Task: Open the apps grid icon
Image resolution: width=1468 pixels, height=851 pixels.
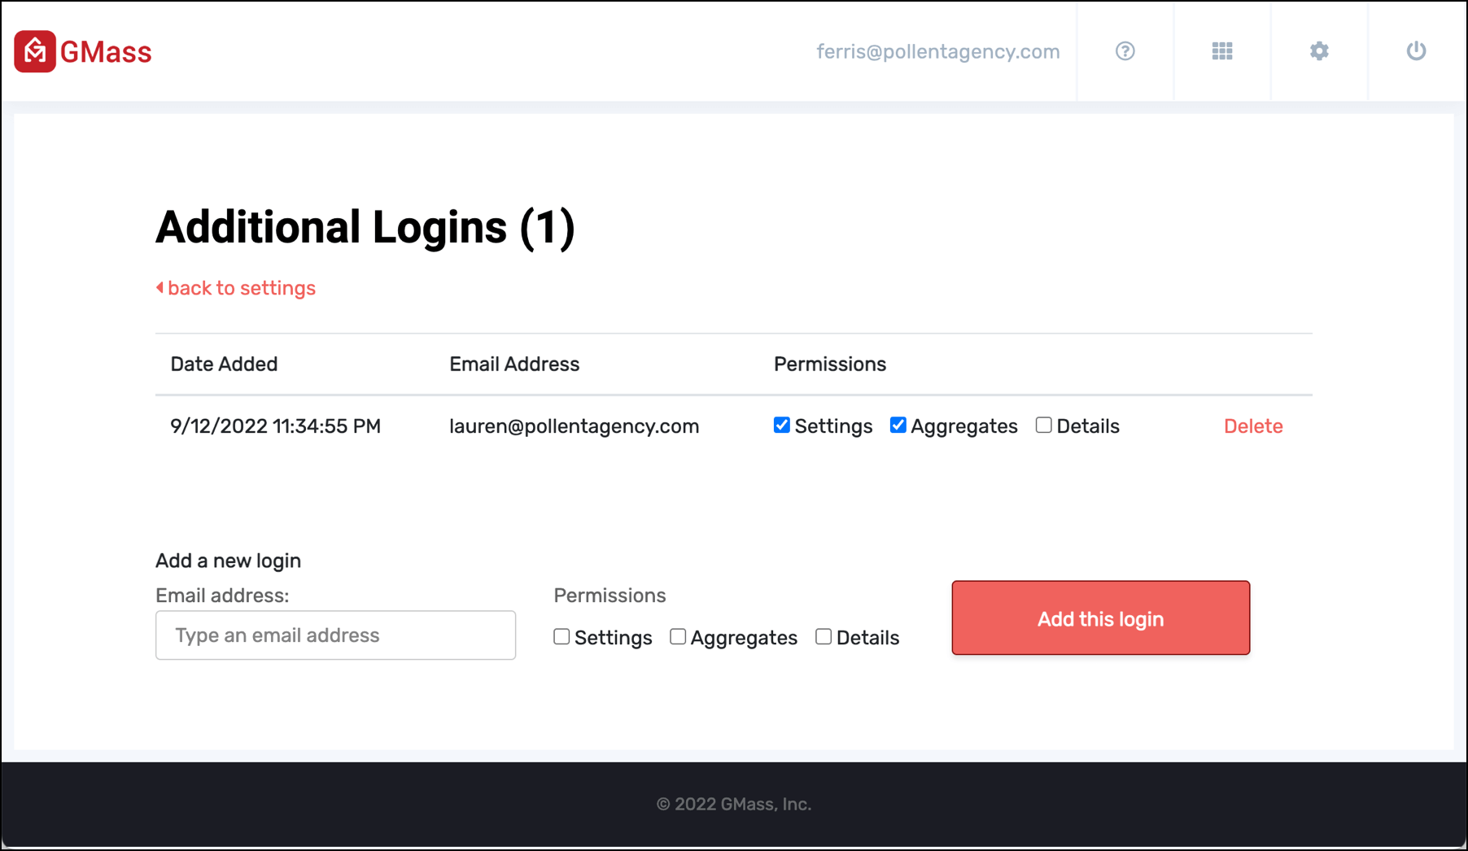Action: 1222,51
